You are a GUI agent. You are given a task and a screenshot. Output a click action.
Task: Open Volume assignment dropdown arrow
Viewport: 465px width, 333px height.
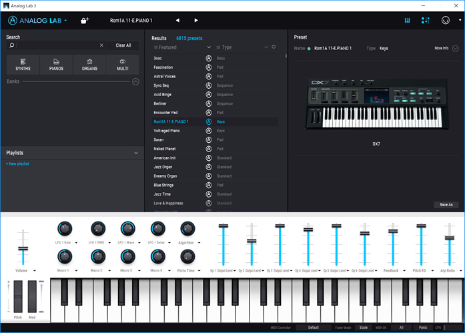tap(35, 271)
